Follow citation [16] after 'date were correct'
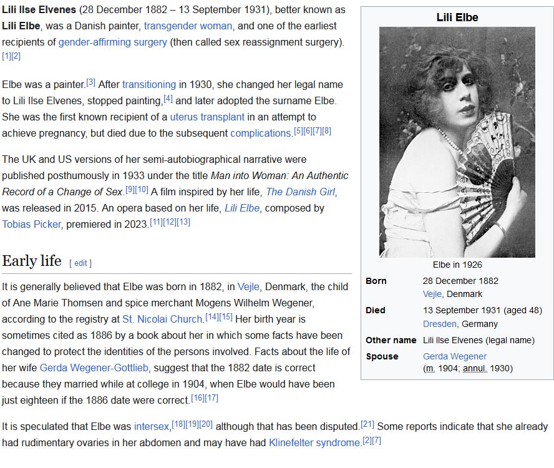The width and height of the screenshot is (554, 468). [x=198, y=398]
